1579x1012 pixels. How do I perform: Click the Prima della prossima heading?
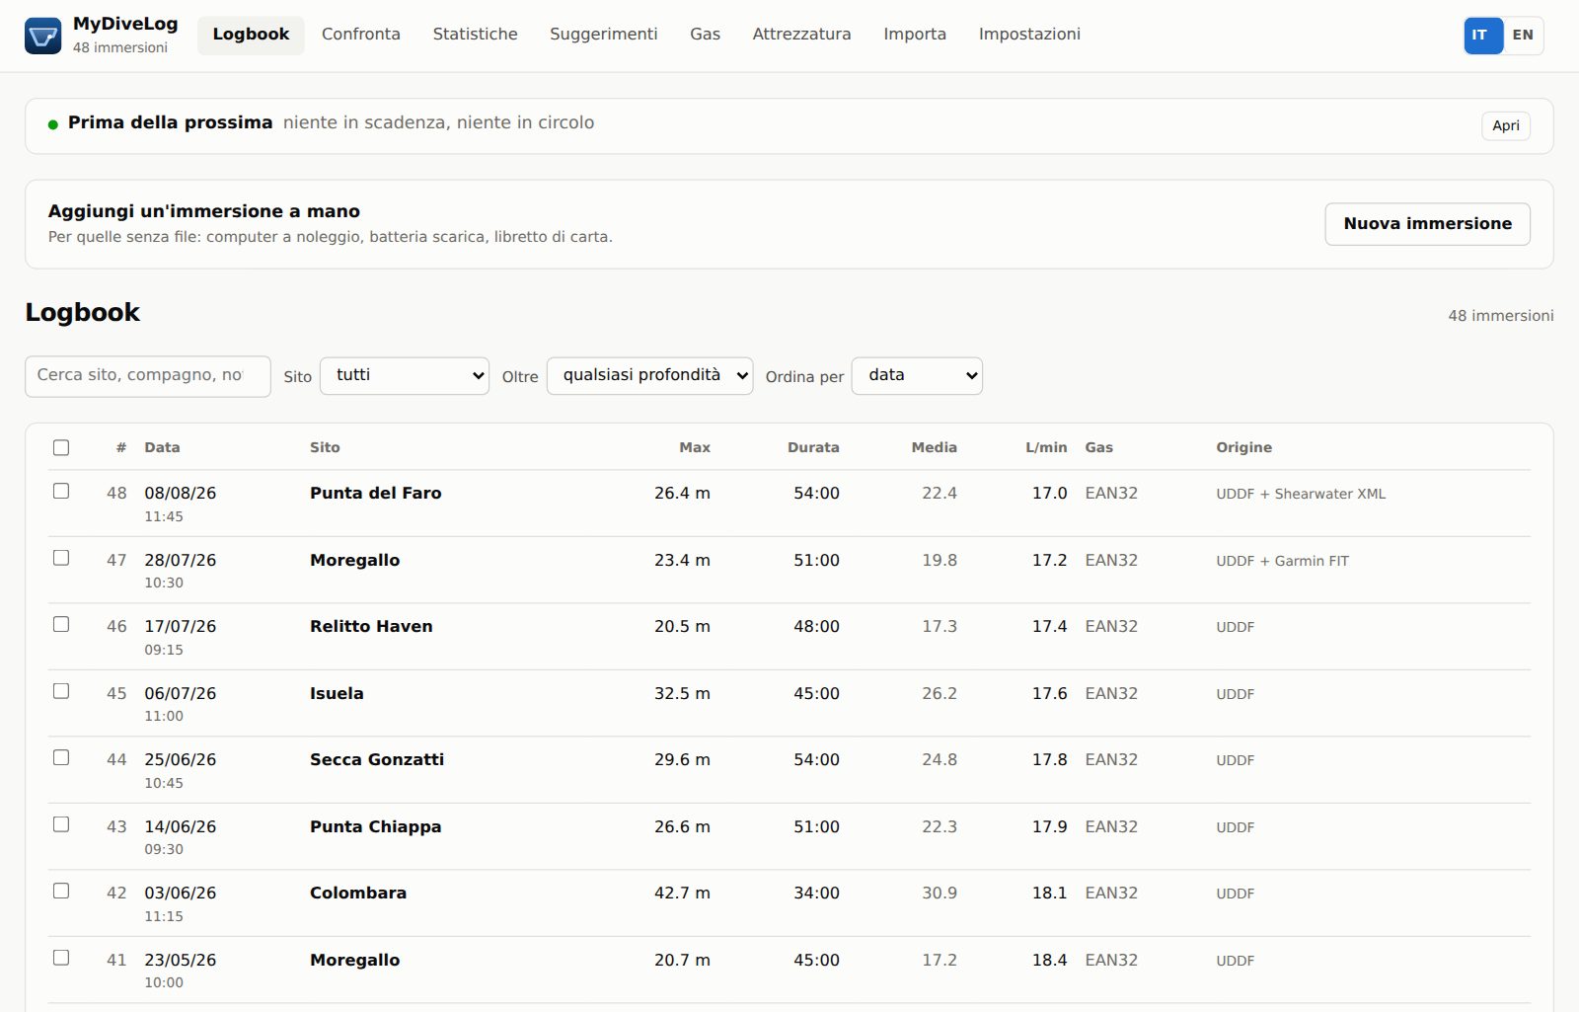point(170,123)
